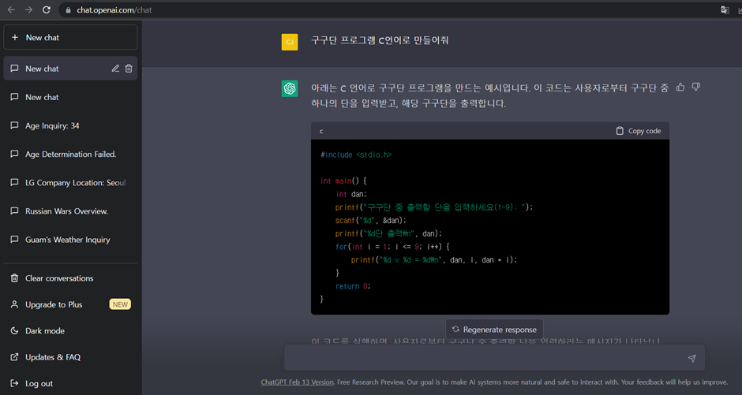Open the Age Inquiry: 34 conversation
The height and width of the screenshot is (395, 742).
70,125
